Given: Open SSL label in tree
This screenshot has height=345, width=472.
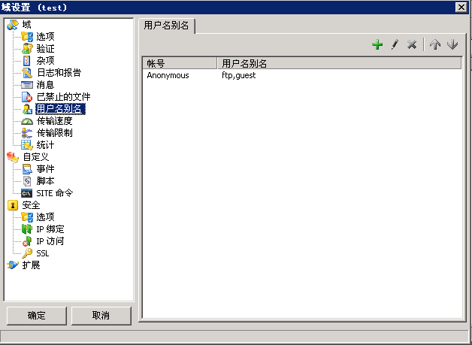Looking at the screenshot, I should [42, 253].
